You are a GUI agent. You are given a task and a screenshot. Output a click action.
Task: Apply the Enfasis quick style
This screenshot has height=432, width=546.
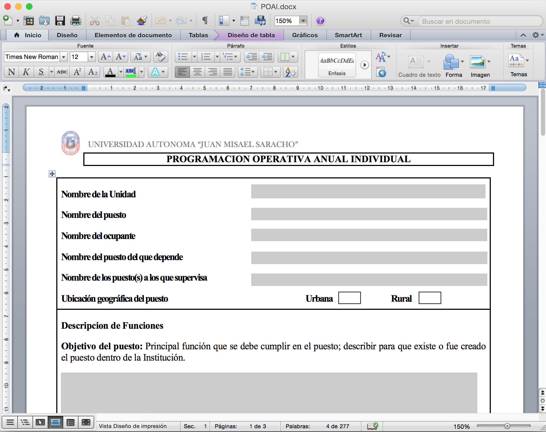point(337,65)
